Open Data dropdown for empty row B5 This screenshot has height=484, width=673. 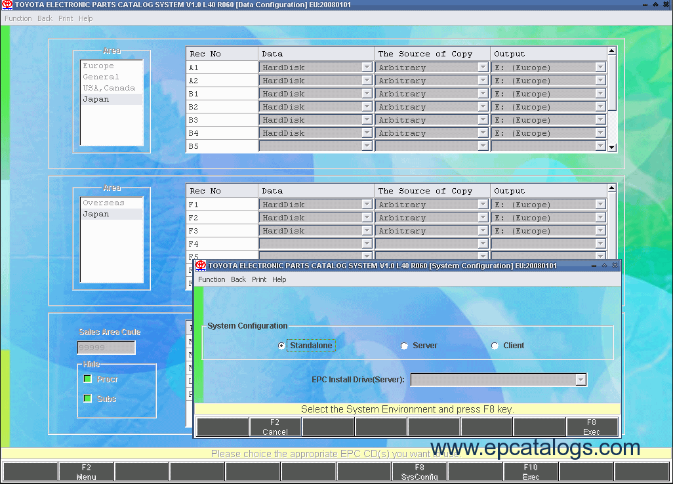[x=367, y=146]
